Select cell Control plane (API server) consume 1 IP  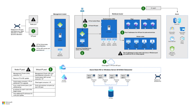point(44,78)
